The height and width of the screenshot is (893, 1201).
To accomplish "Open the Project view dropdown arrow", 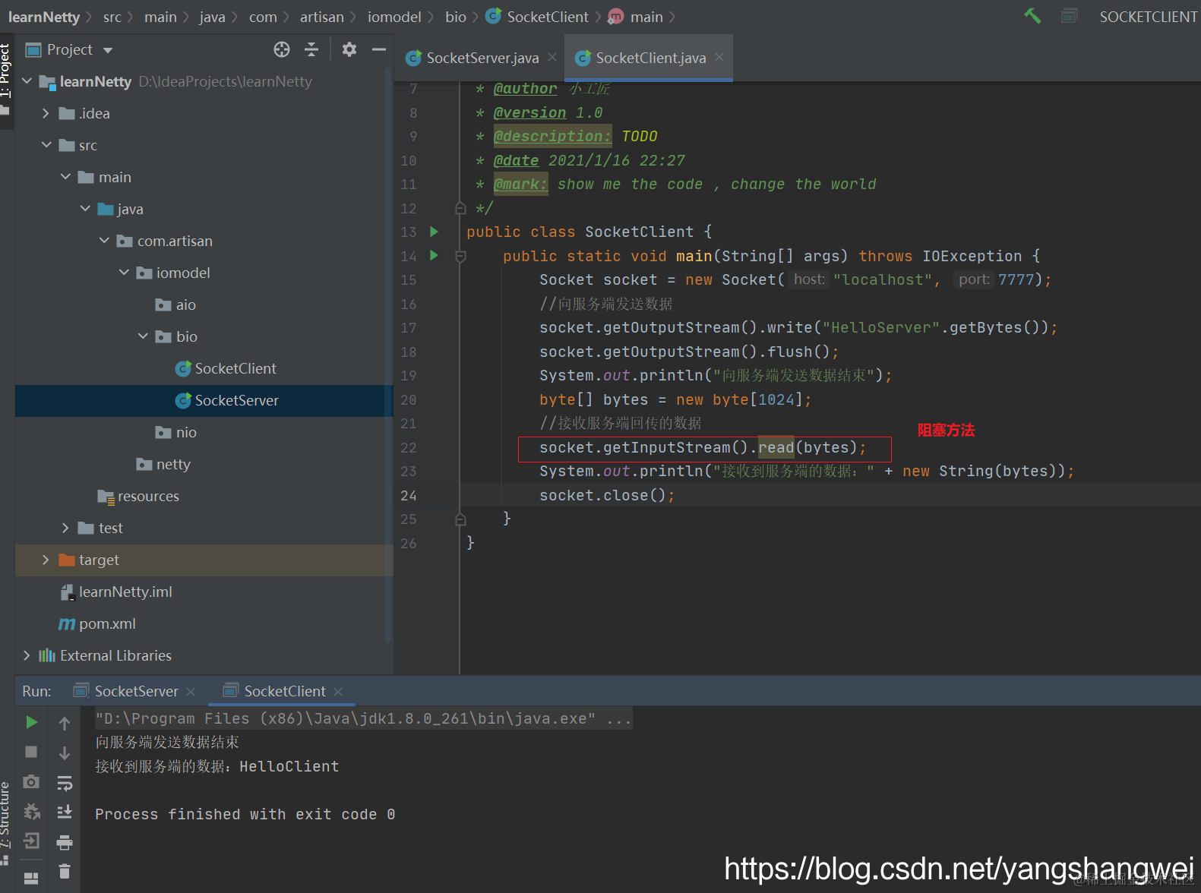I will 107,50.
